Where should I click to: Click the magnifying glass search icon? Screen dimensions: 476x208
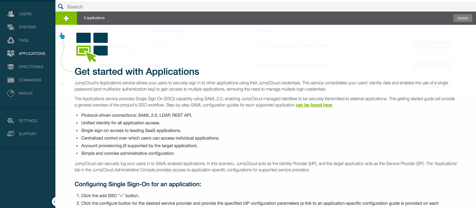click(61, 7)
